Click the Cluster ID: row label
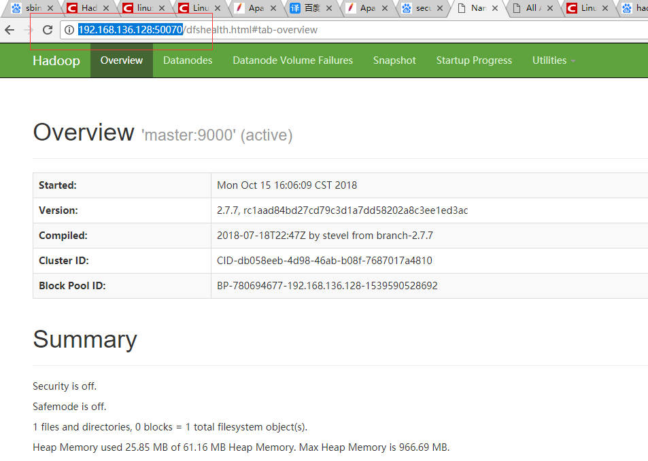This screenshot has height=461, width=648. click(64, 261)
